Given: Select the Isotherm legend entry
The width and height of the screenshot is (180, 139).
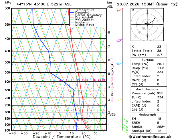Looking at the screenshot, I should coord(79,22).
